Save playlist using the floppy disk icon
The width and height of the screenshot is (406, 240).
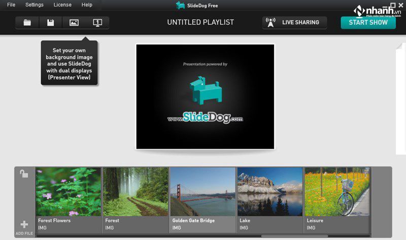tap(50, 22)
